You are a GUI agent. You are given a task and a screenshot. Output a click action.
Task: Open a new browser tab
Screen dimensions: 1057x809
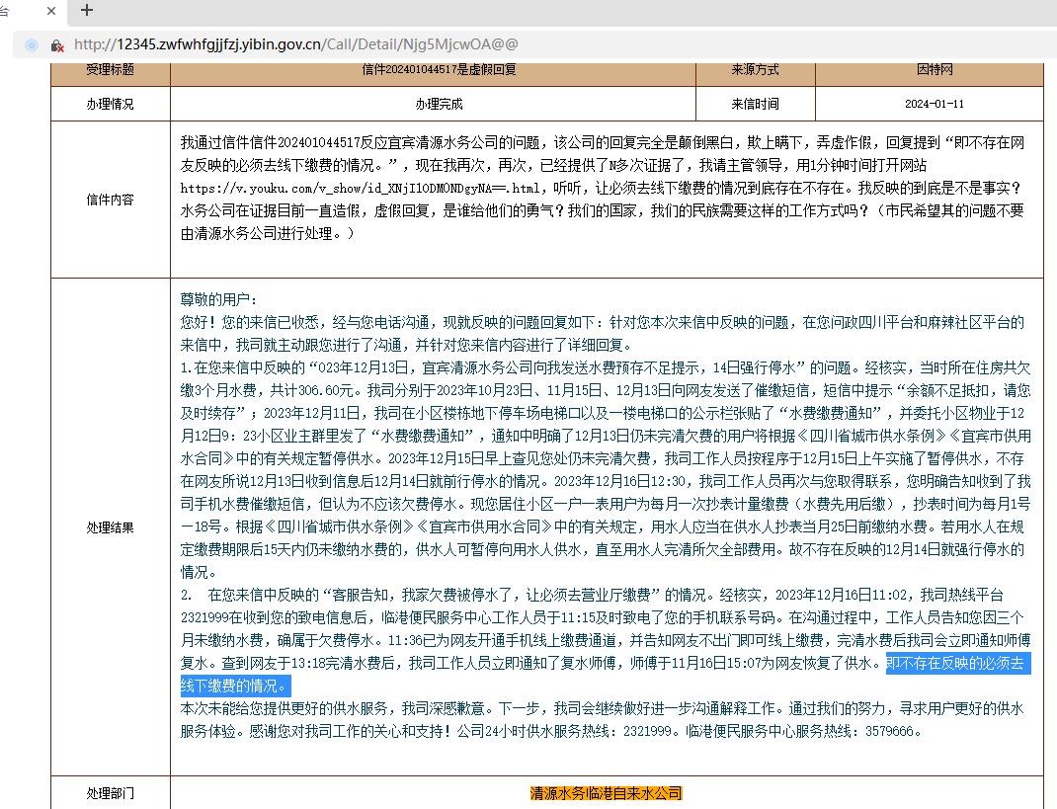pos(87,11)
